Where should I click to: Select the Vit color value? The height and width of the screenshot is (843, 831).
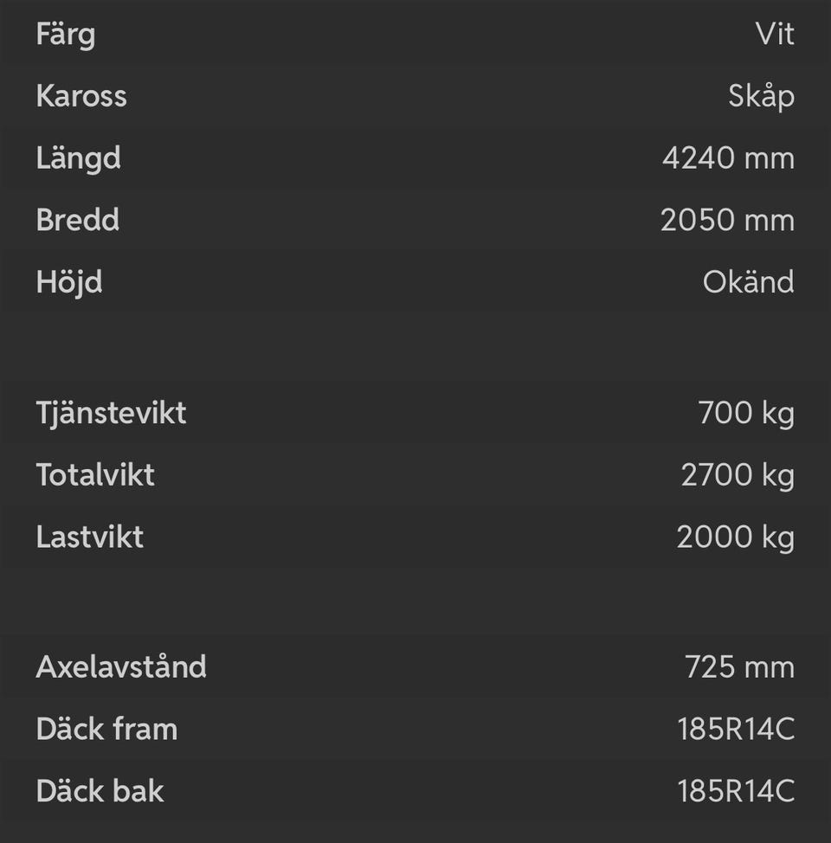pos(774,35)
